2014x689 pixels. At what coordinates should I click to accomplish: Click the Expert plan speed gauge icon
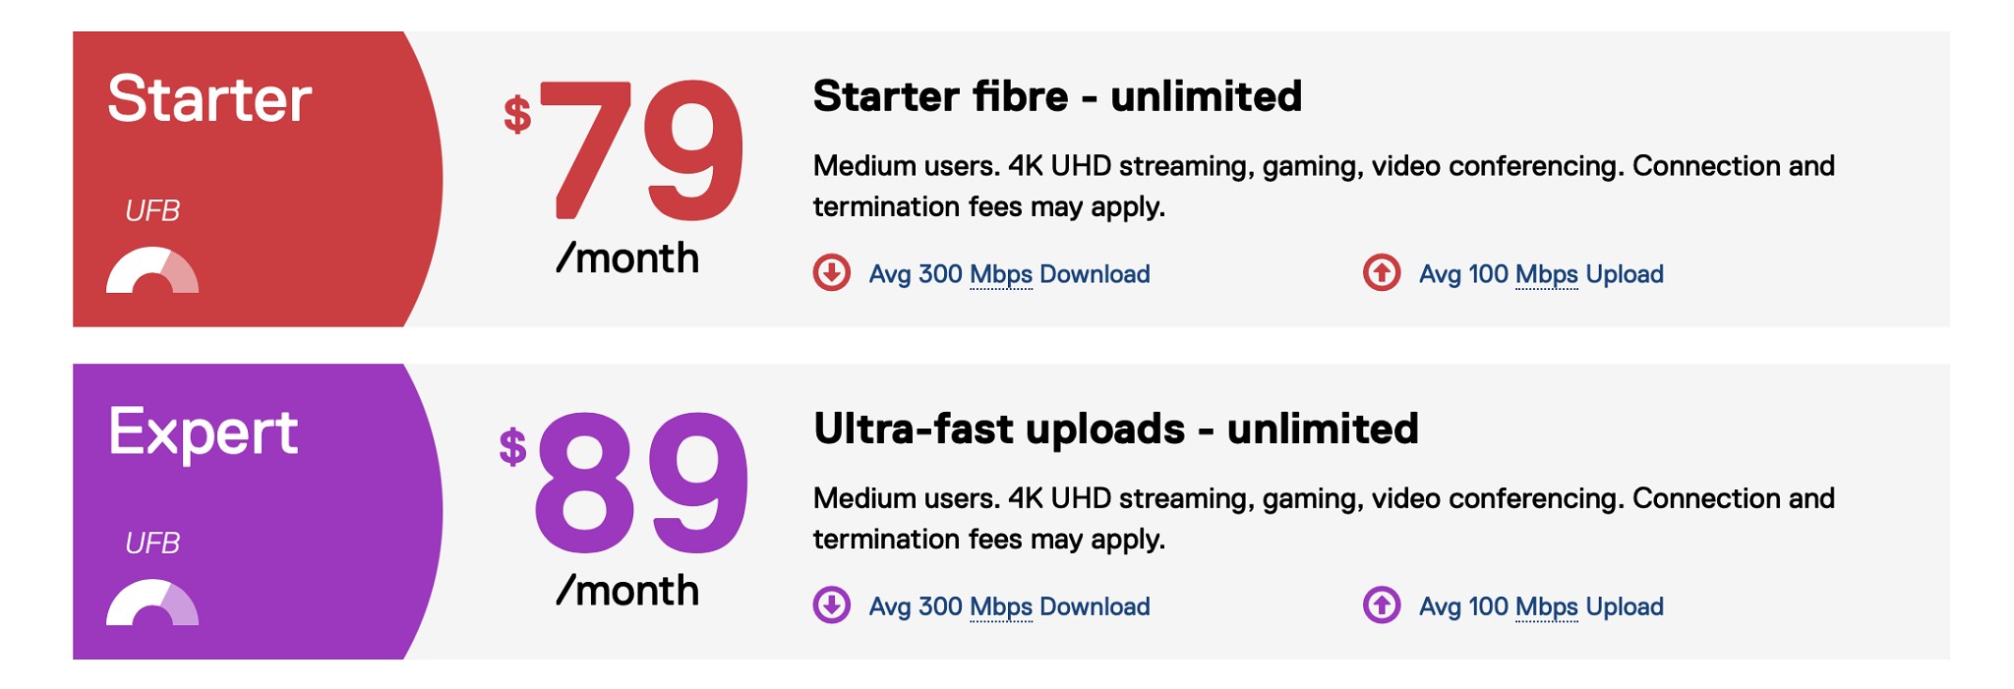[x=152, y=604]
